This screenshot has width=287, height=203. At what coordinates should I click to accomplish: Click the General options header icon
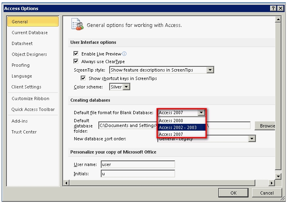[x=77, y=24]
